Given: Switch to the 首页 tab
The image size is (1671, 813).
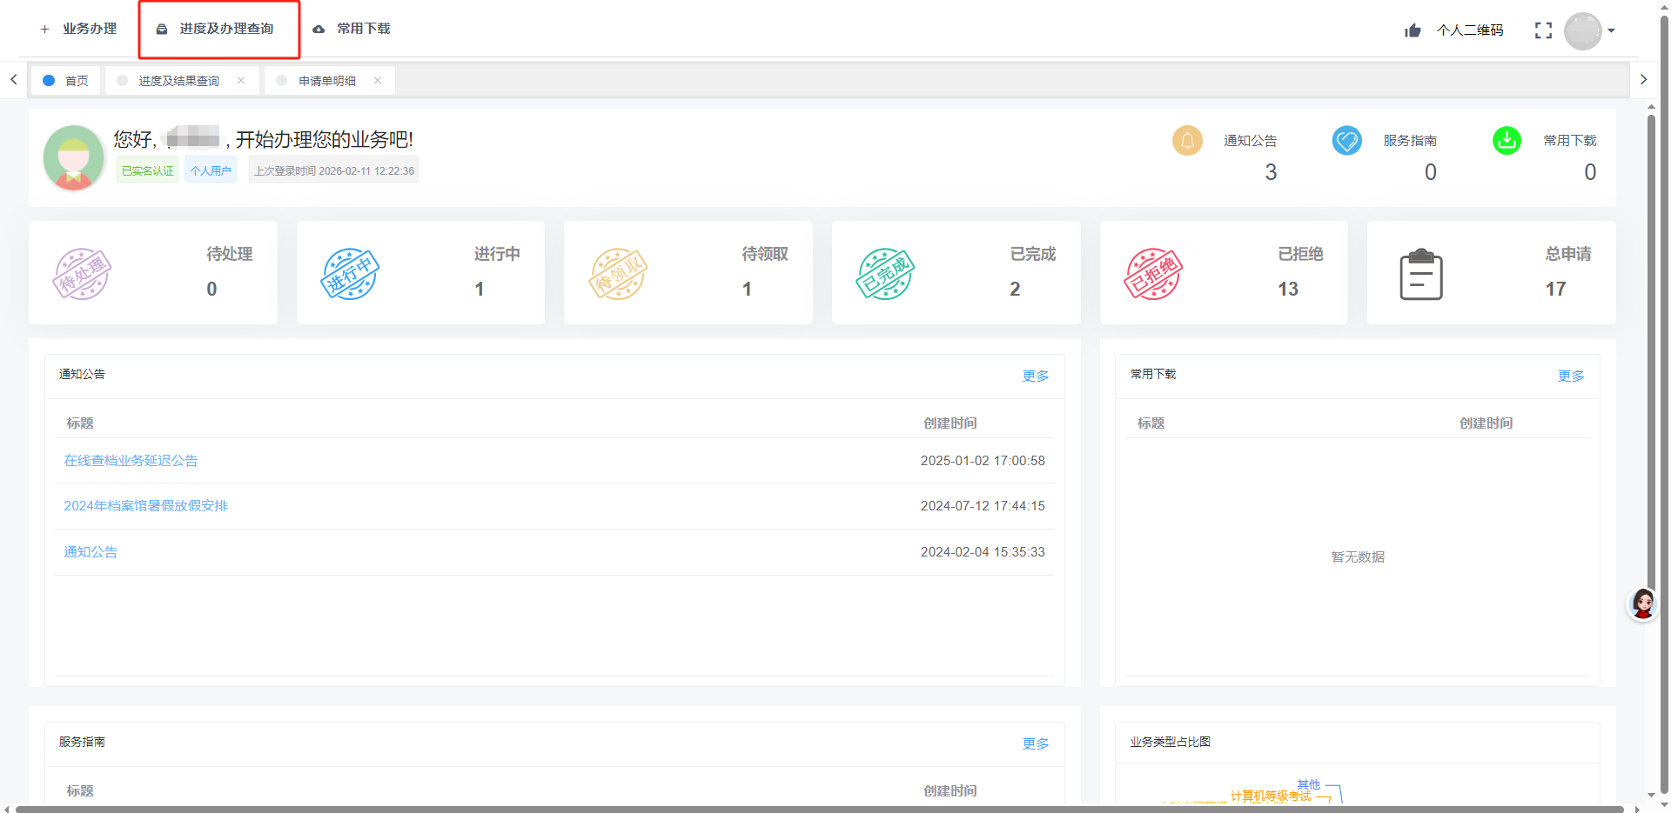Looking at the screenshot, I should coord(66,81).
